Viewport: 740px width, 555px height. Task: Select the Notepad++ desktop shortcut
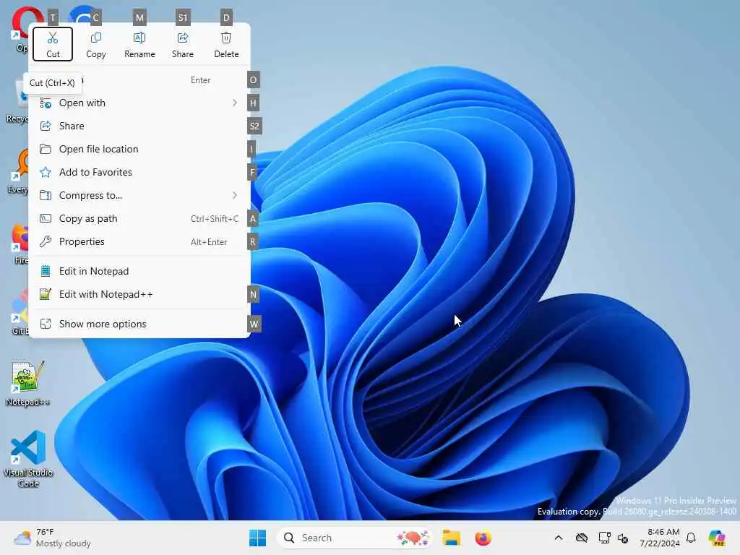[28, 384]
